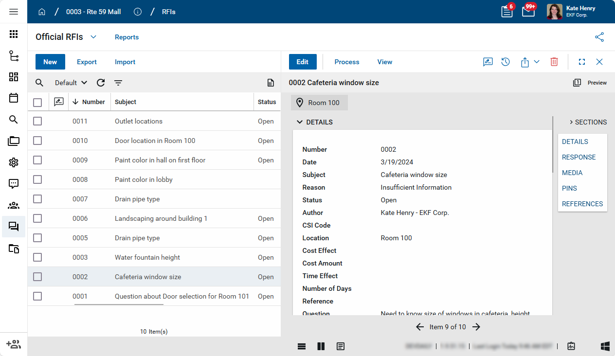Image resolution: width=615 pixels, height=356 pixels.
Task: Open the history clock icon
Action: click(506, 62)
